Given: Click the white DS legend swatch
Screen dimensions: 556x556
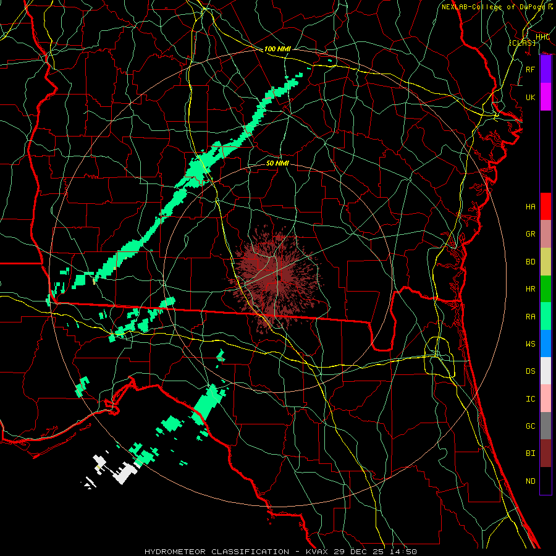Looking at the screenshot, I should (x=545, y=371).
